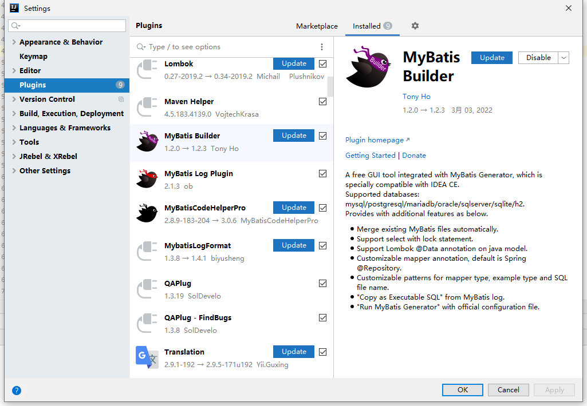Click the Apply button
The height and width of the screenshot is (406, 587).
click(554, 389)
